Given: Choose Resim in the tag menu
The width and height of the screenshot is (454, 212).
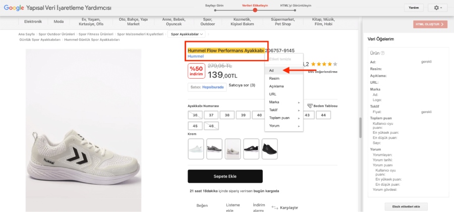Looking at the screenshot, I should click(274, 78).
